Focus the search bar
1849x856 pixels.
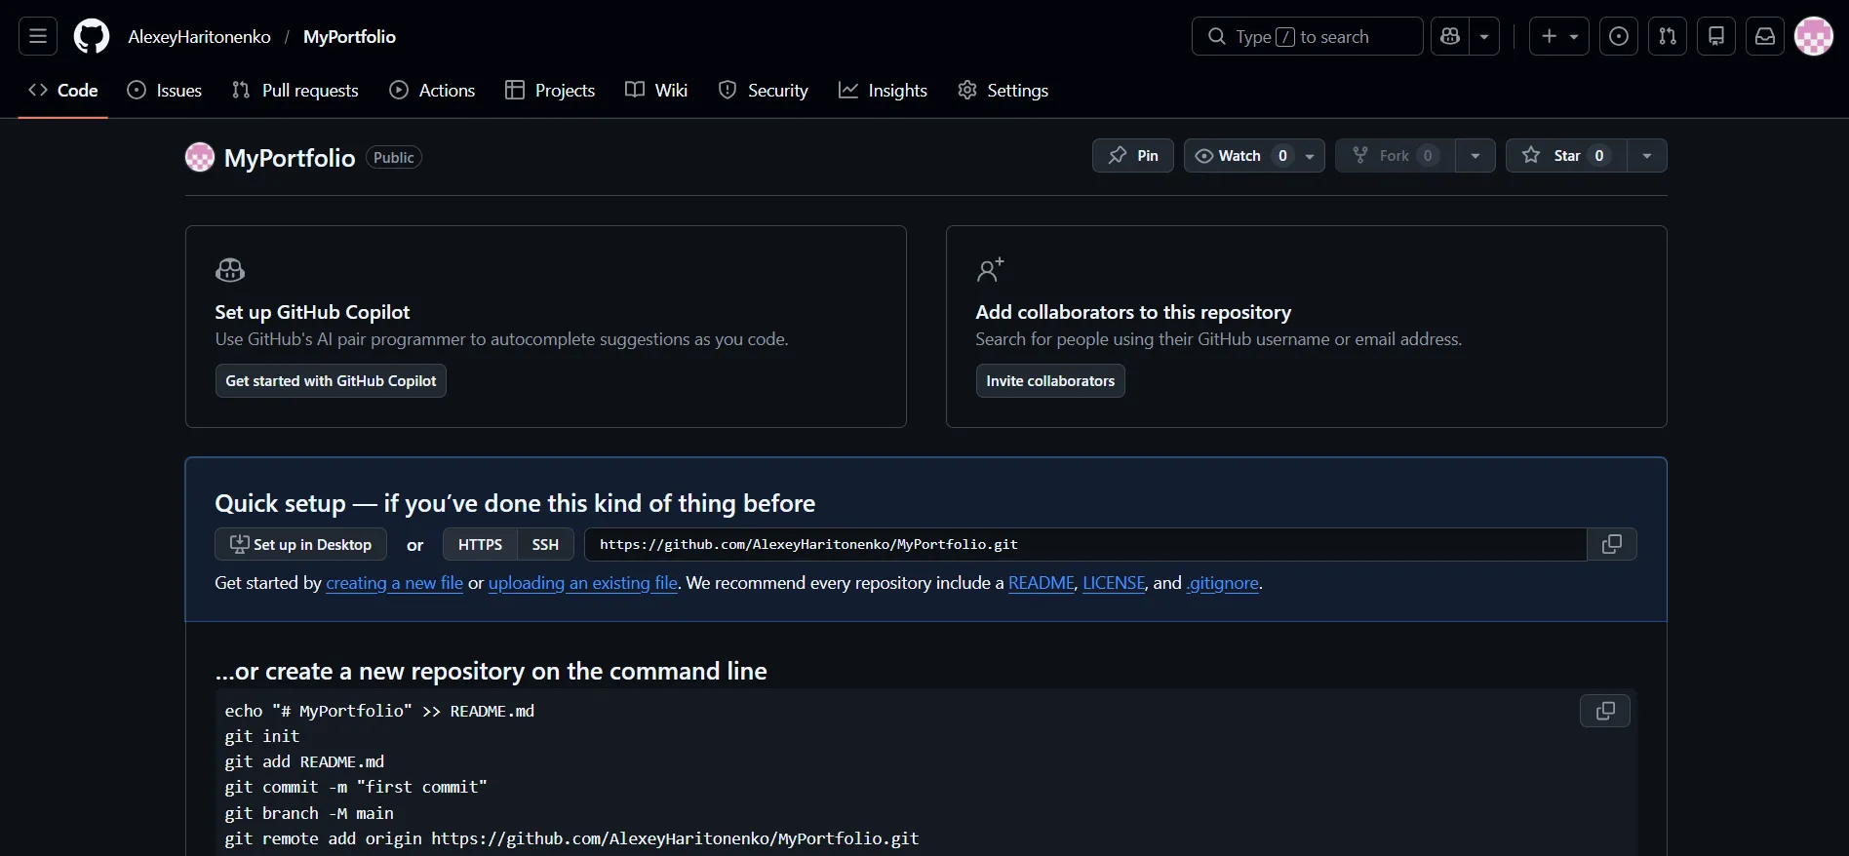[x=1307, y=36]
